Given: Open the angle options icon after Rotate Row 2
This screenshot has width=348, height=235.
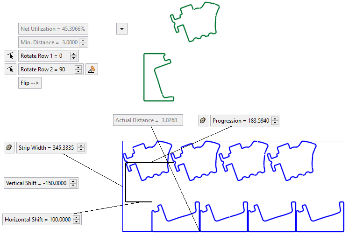Looking at the screenshot, I should pyautogui.click(x=92, y=69).
